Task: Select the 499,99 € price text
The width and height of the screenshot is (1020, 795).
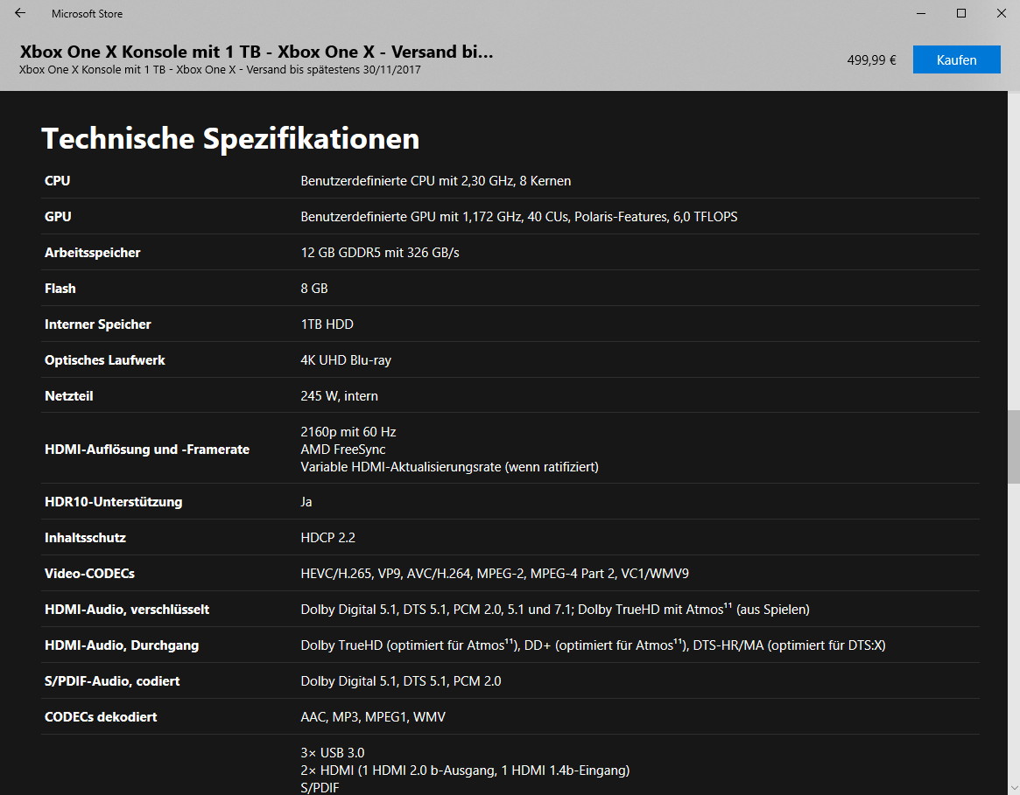Action: (871, 59)
